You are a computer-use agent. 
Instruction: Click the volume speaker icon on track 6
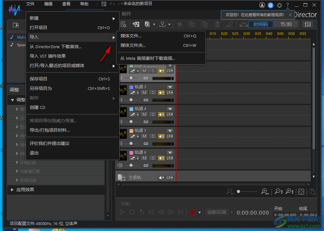pyautogui.click(x=120, y=165)
